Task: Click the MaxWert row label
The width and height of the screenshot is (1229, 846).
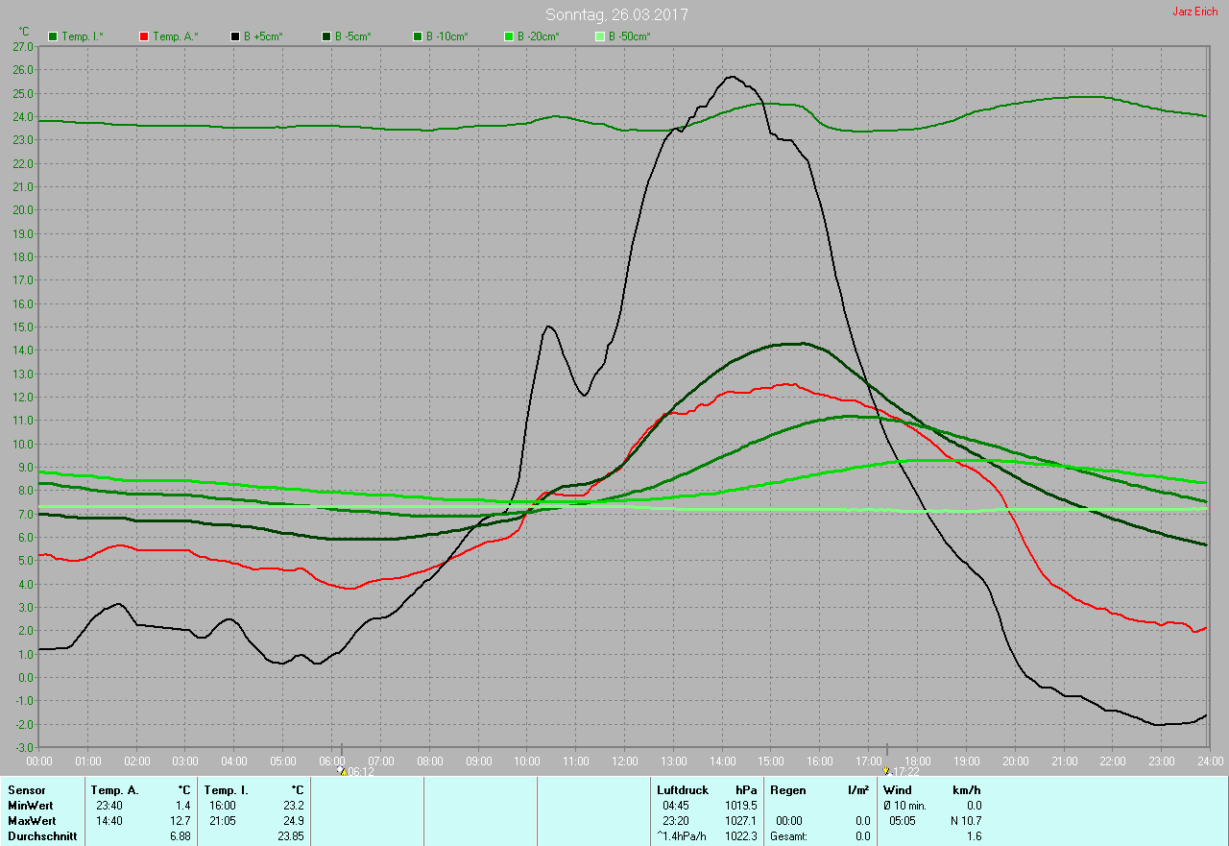Action: pos(32,821)
